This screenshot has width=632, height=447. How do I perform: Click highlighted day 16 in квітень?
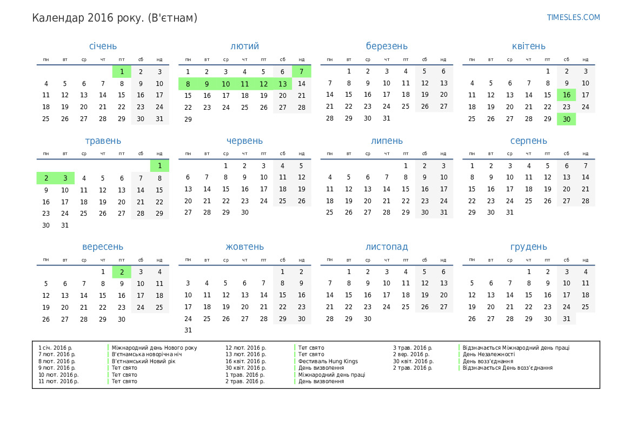[566, 95]
